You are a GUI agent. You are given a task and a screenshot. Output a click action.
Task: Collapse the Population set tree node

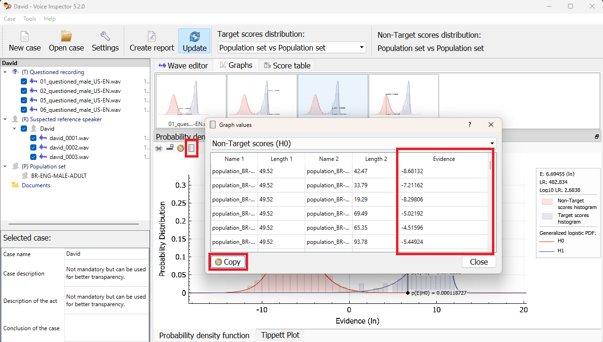point(5,167)
